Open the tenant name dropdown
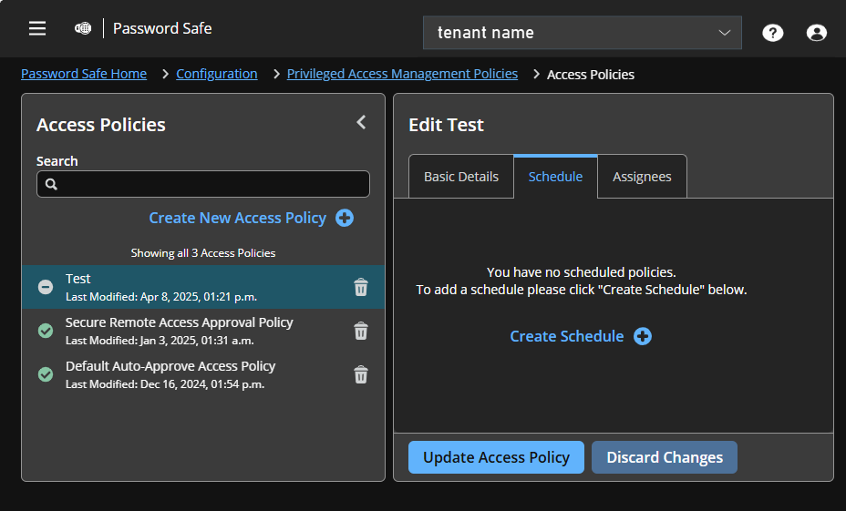 [x=583, y=33]
